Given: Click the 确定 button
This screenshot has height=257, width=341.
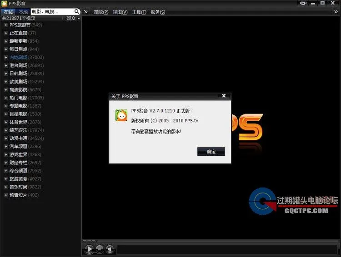Looking at the screenshot, I should pyautogui.click(x=211, y=151).
